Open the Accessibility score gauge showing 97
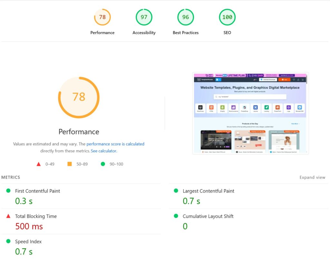The image size is (330, 259). pos(144,17)
